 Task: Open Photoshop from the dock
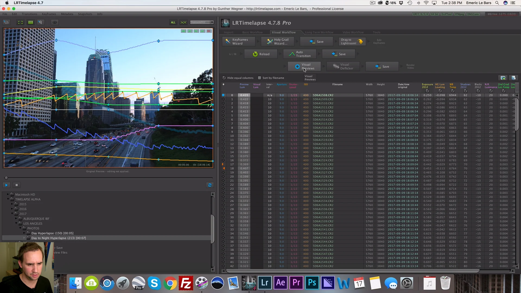[x=312, y=283]
